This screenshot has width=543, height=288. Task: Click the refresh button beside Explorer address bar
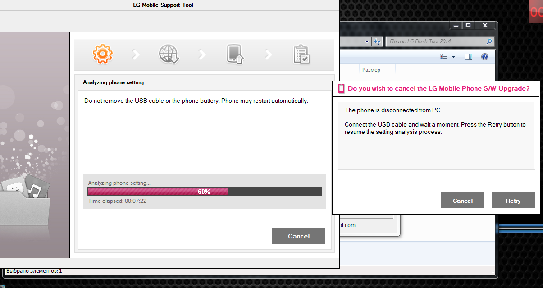pyautogui.click(x=377, y=41)
